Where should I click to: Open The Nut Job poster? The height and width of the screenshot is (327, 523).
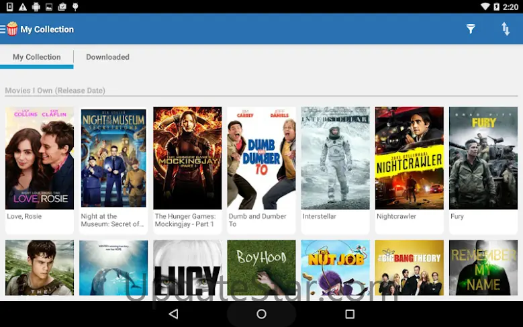pyautogui.click(x=335, y=267)
